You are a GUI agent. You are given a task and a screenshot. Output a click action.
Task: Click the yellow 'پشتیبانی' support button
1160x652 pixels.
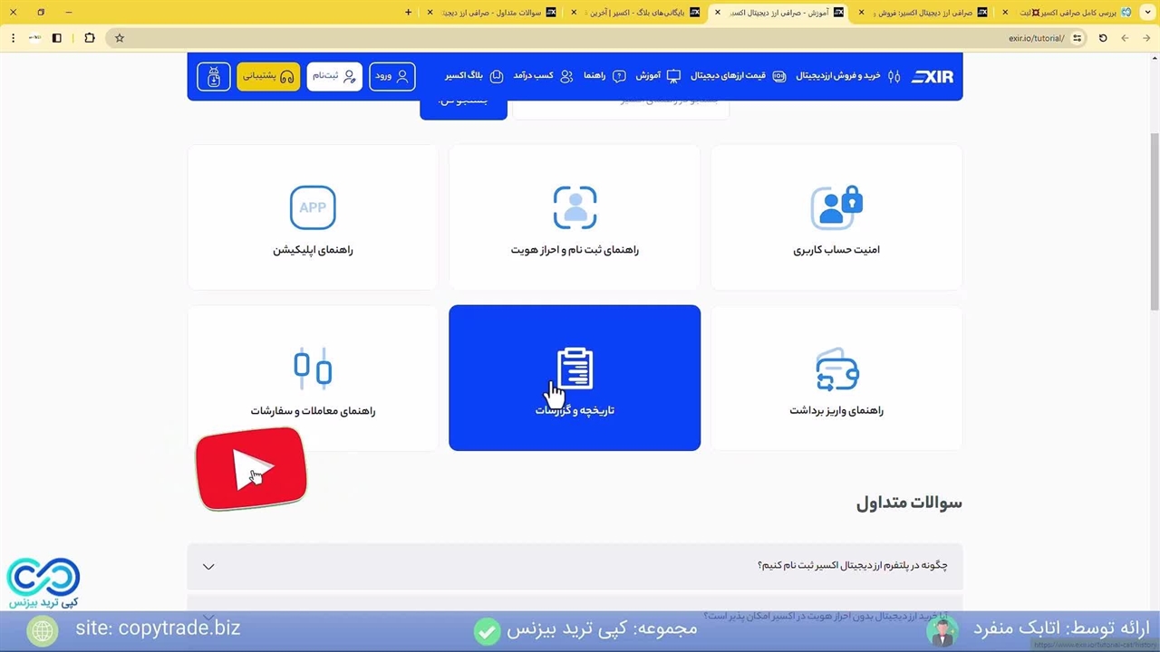[x=268, y=76]
